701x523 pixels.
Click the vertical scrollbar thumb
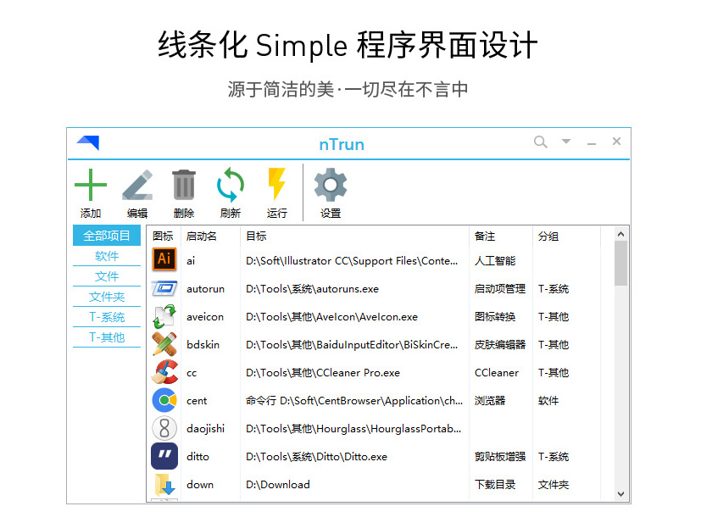click(x=620, y=264)
